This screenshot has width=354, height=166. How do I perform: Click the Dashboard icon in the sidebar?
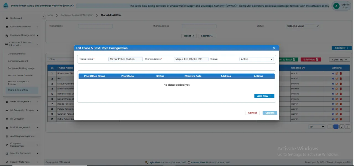tap(7, 18)
